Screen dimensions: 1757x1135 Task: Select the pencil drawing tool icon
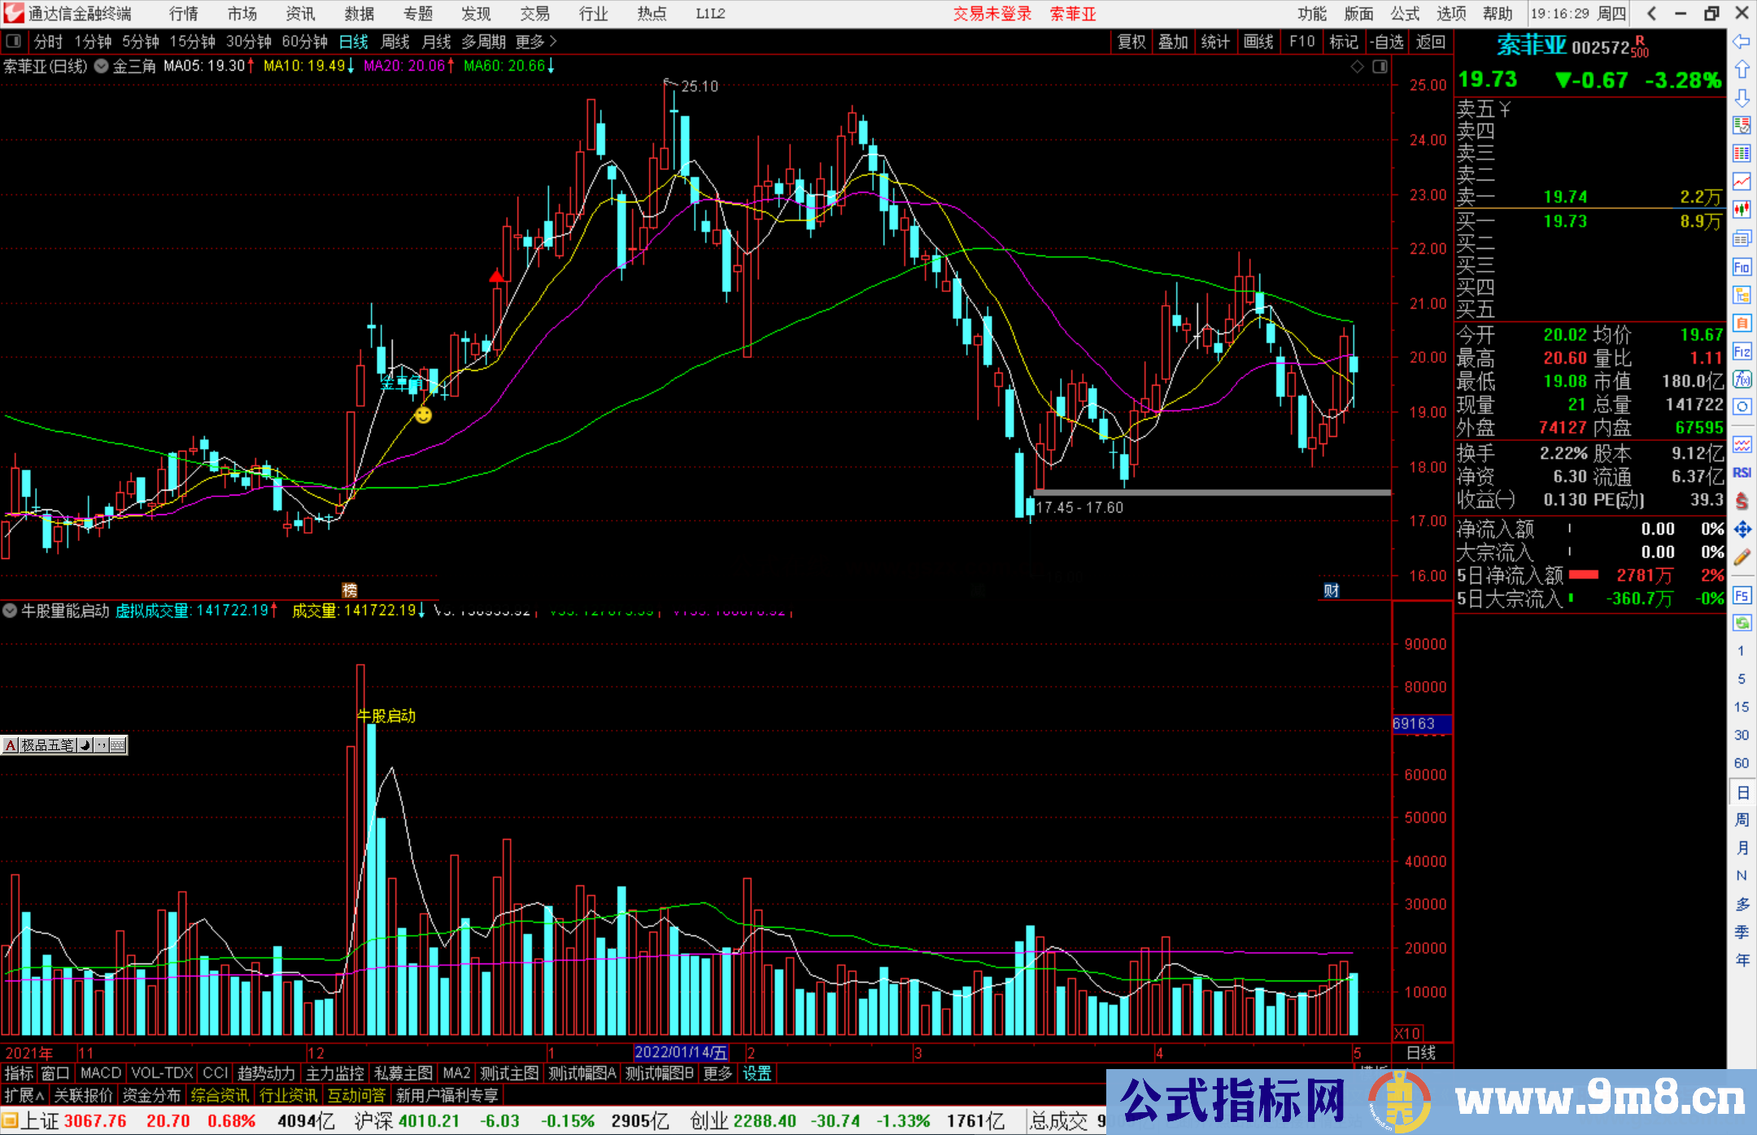(1742, 557)
